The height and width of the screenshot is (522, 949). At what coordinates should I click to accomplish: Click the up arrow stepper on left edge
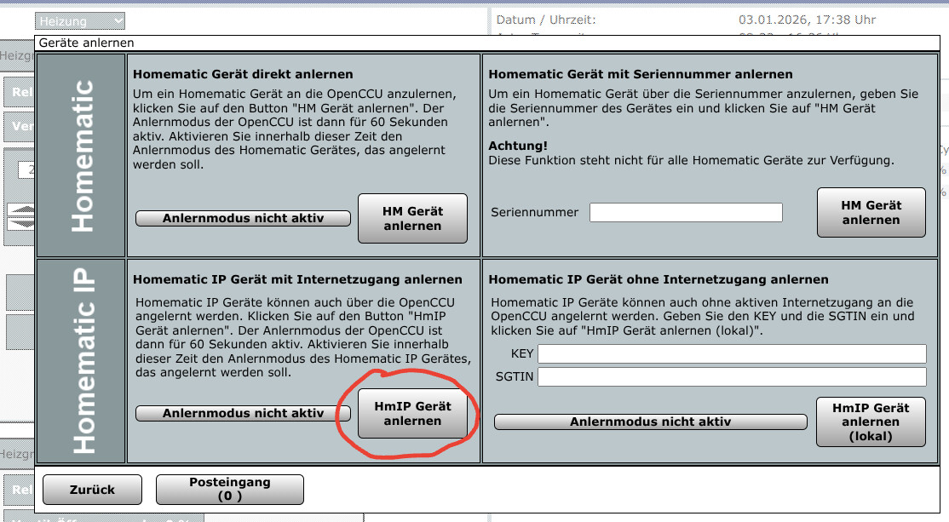tap(20, 209)
